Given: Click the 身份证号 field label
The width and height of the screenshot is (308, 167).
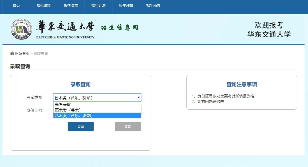Looking at the screenshot, I should pyautogui.click(x=34, y=110).
